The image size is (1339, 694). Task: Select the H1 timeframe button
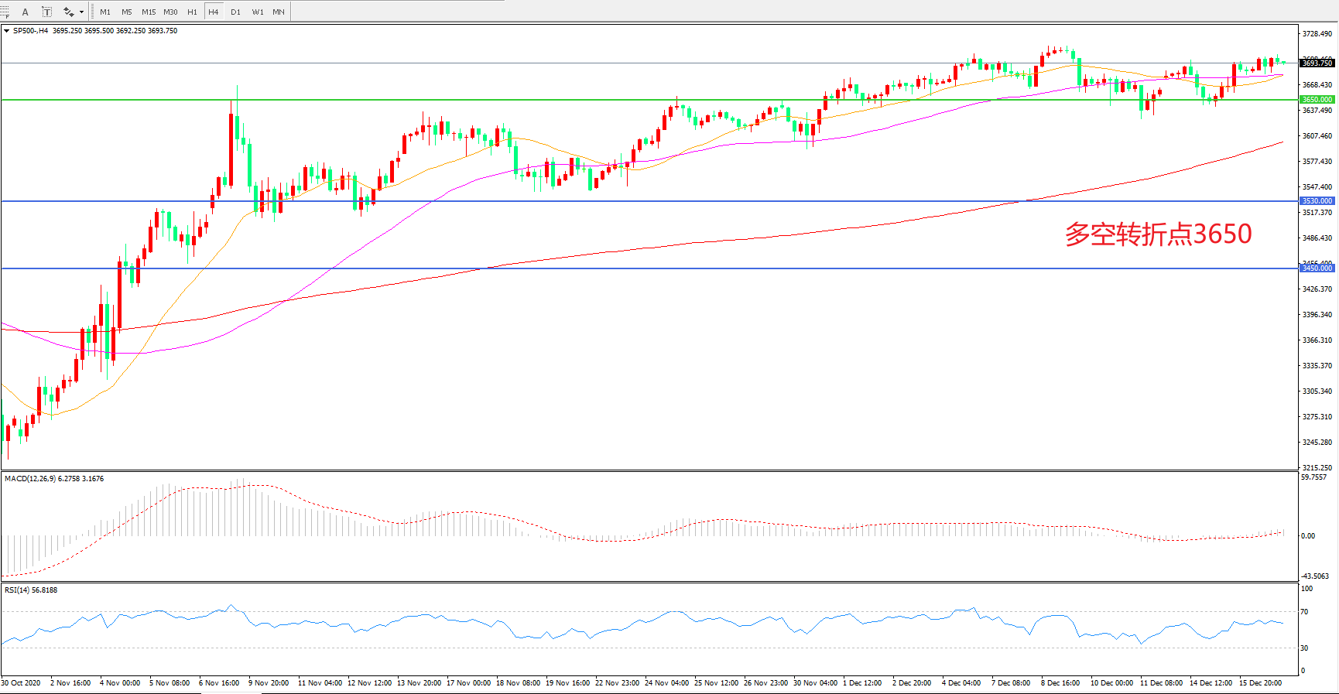(192, 12)
